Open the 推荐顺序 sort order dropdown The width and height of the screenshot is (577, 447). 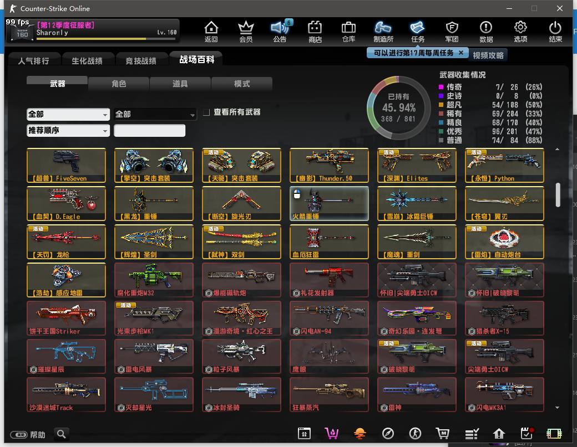click(x=68, y=130)
